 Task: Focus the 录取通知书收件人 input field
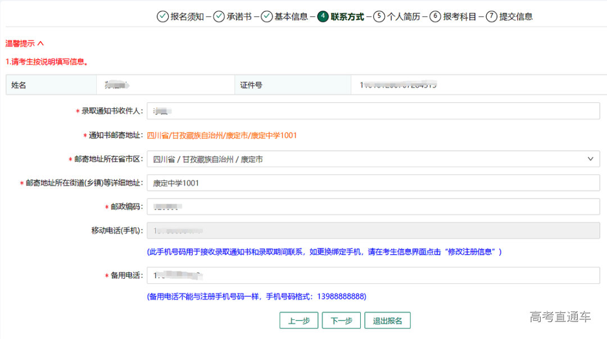point(373,111)
